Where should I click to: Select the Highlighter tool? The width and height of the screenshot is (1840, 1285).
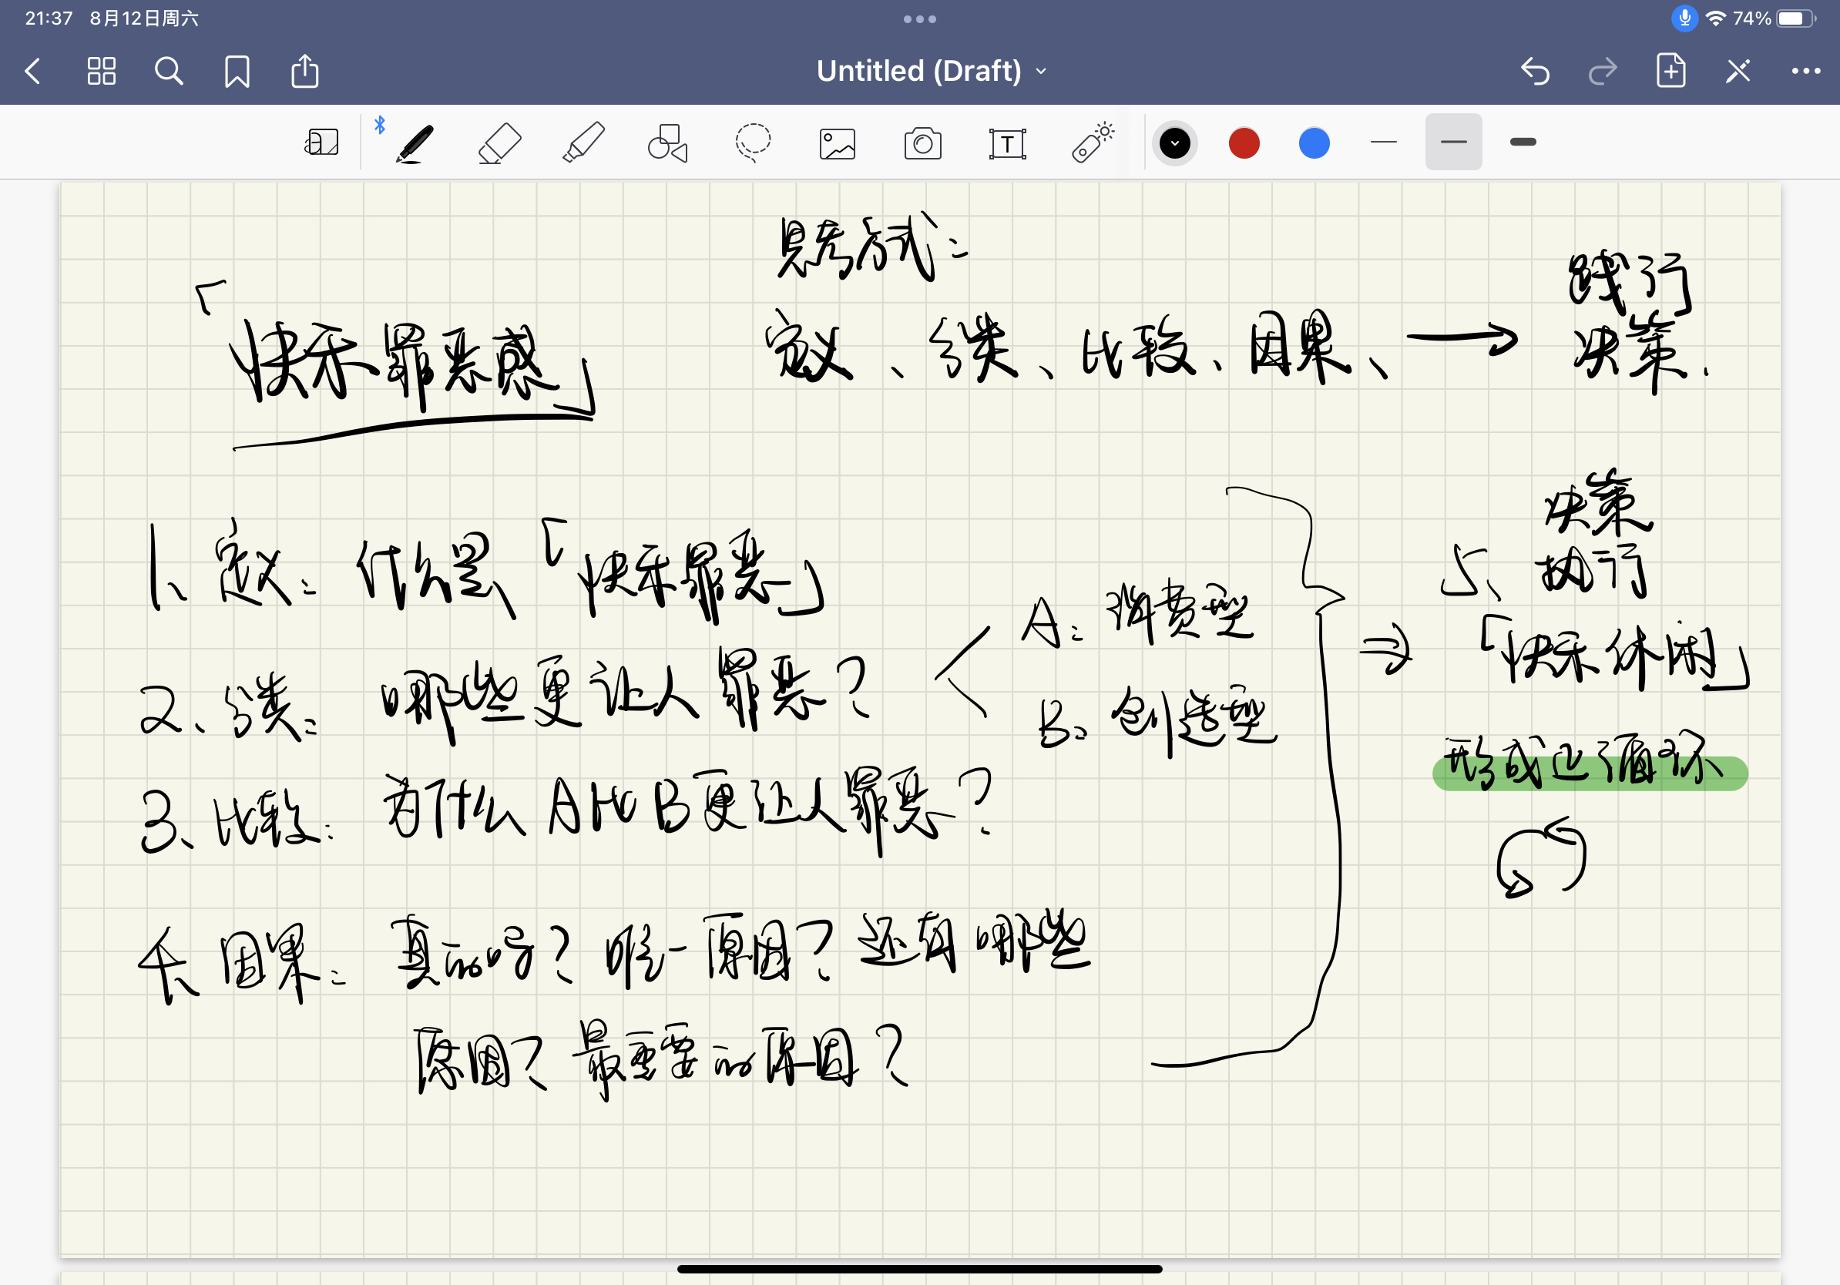pyautogui.click(x=583, y=143)
